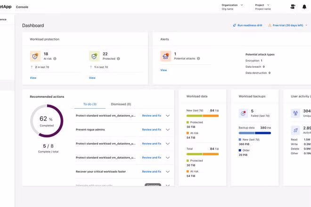Click the Potential attacks hacker icon
This screenshot has width=311, height=207.
[165, 56]
